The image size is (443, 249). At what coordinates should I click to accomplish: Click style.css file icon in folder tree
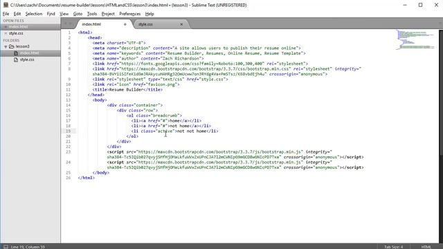click(x=16, y=59)
